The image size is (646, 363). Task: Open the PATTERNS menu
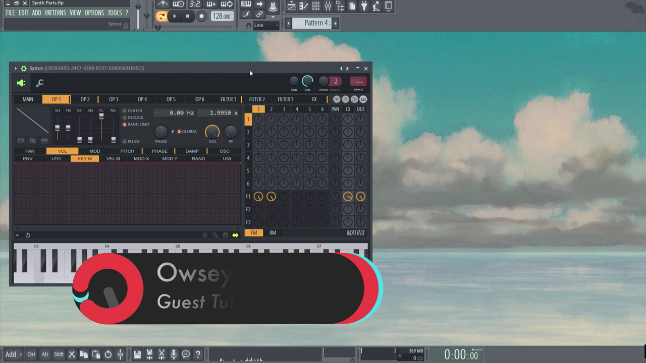pyautogui.click(x=55, y=13)
